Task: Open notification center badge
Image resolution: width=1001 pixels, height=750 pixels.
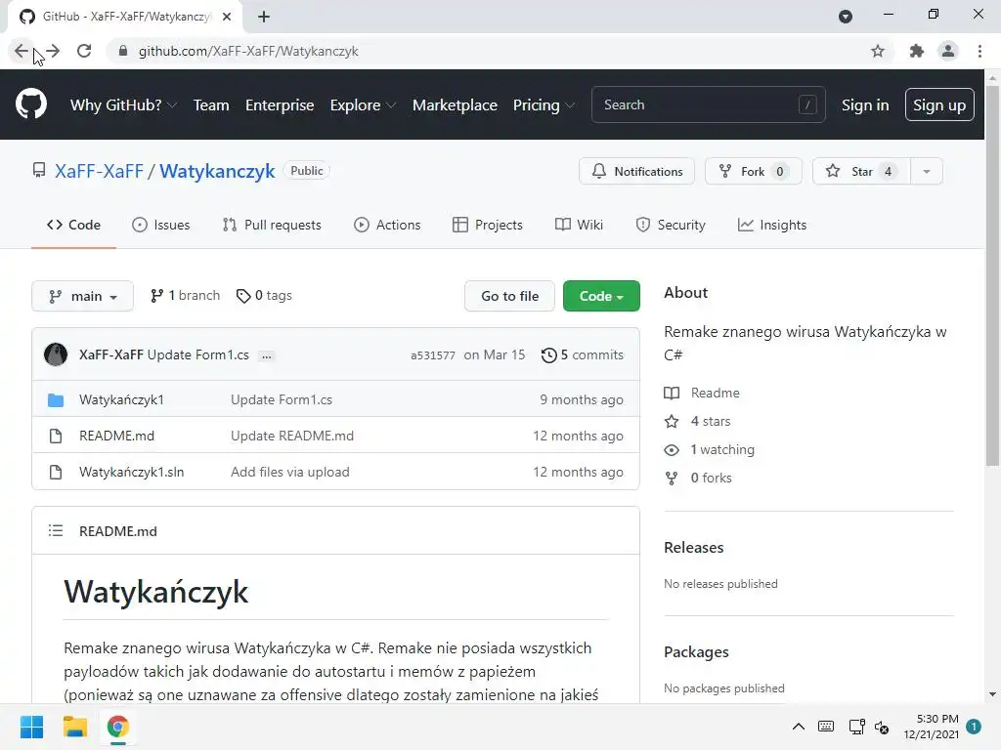Action: coord(974,727)
